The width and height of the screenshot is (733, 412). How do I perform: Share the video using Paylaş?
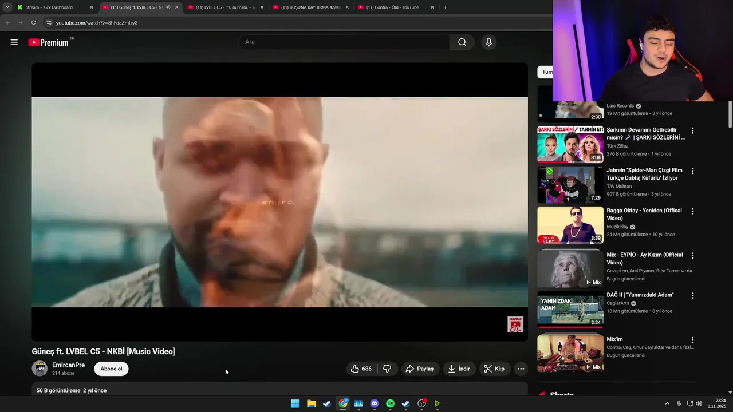420,369
